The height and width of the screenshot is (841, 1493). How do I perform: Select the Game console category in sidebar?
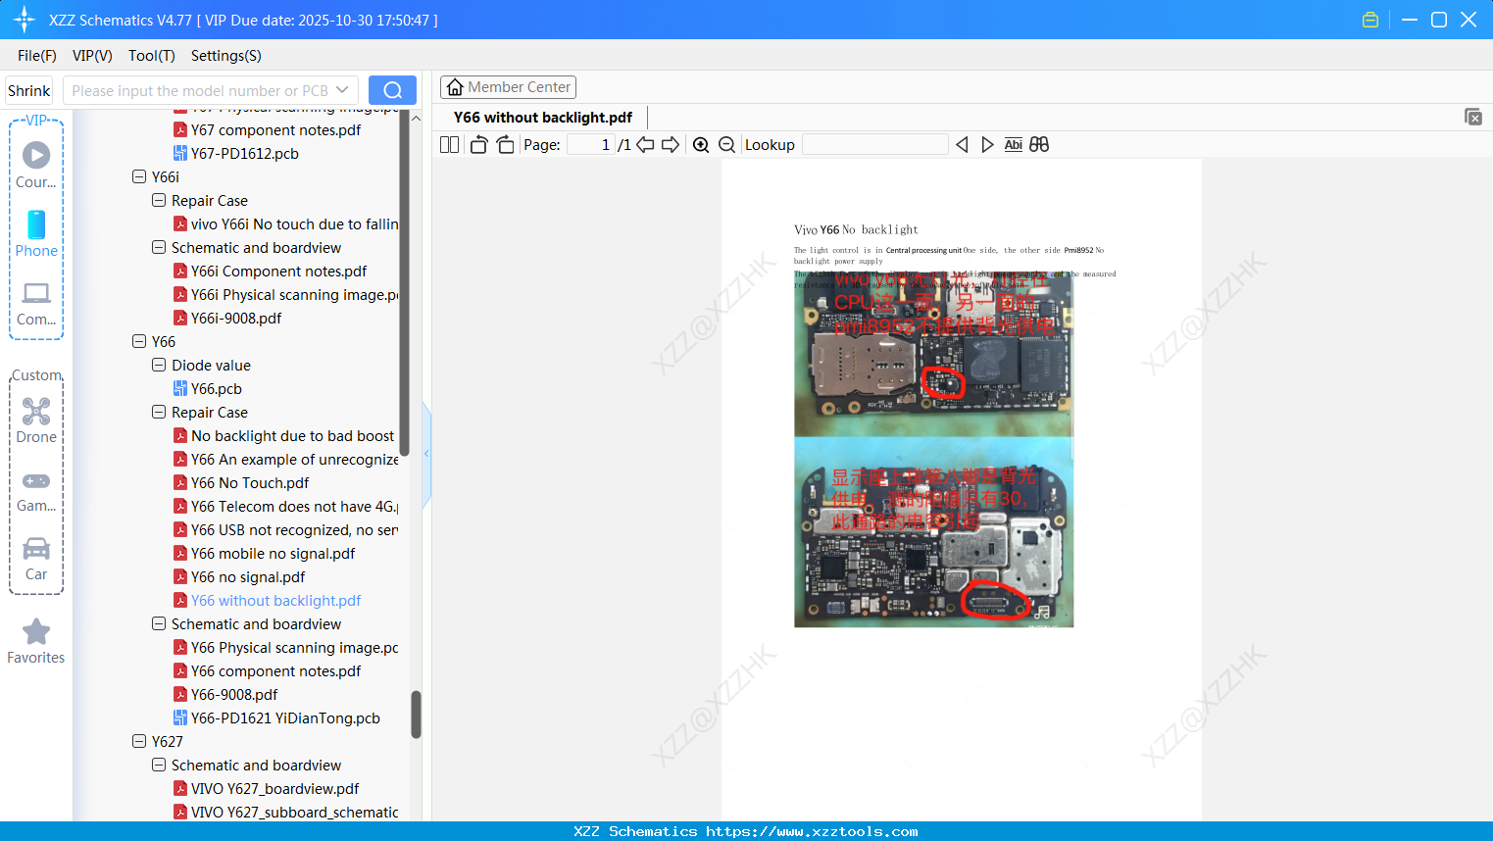36,490
